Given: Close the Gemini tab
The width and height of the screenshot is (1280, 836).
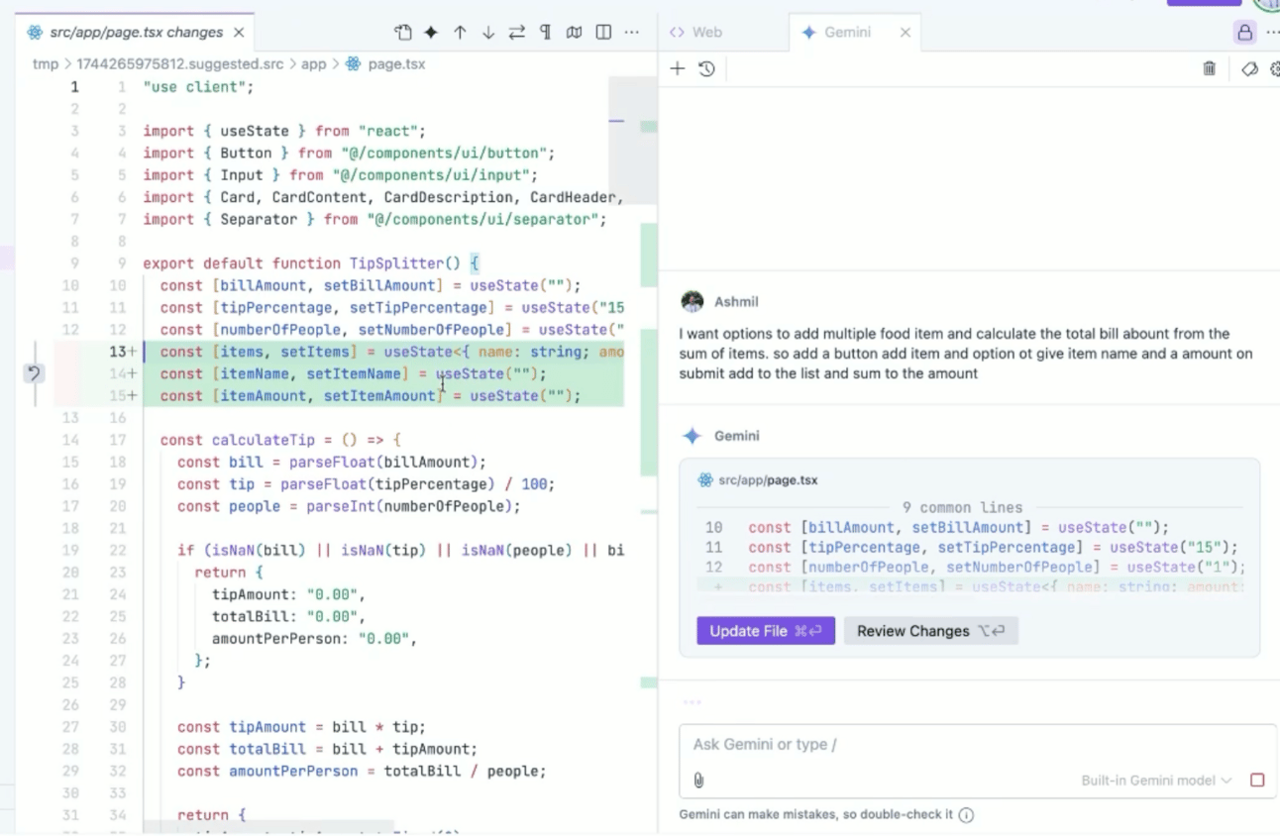Looking at the screenshot, I should coord(905,33).
